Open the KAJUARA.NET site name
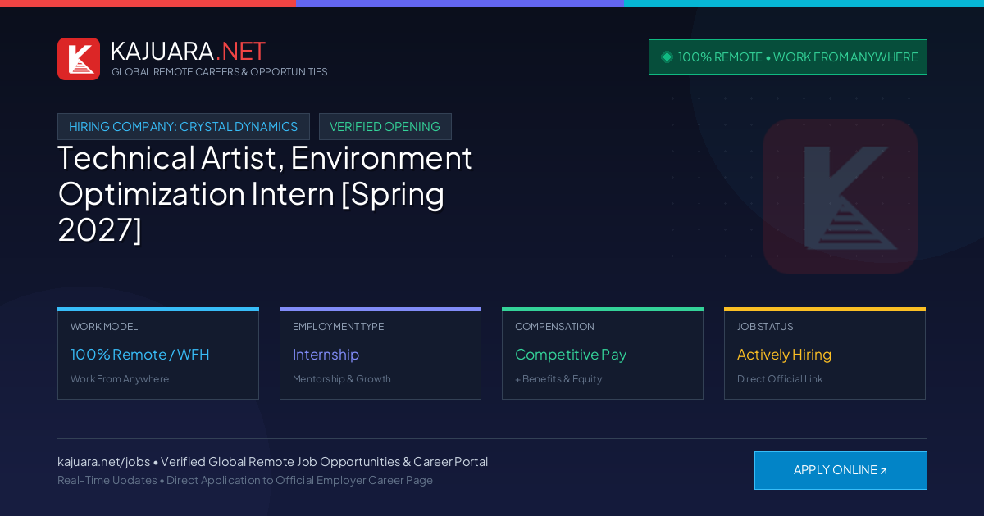 coord(188,51)
